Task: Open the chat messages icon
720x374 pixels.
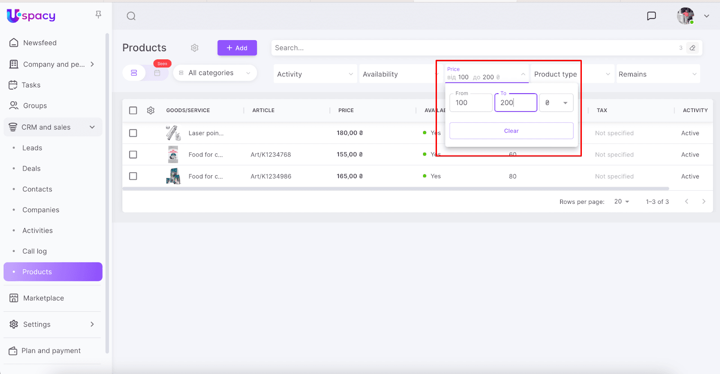Action: 651,16
